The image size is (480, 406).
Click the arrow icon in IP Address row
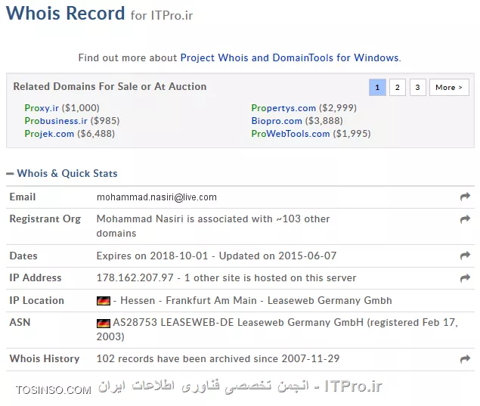click(465, 277)
